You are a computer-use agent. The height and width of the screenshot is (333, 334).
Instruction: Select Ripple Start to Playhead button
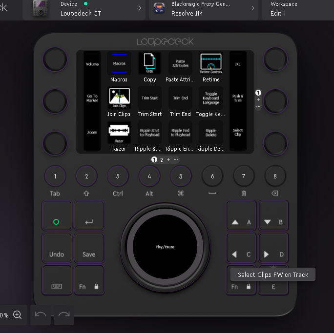150,133
